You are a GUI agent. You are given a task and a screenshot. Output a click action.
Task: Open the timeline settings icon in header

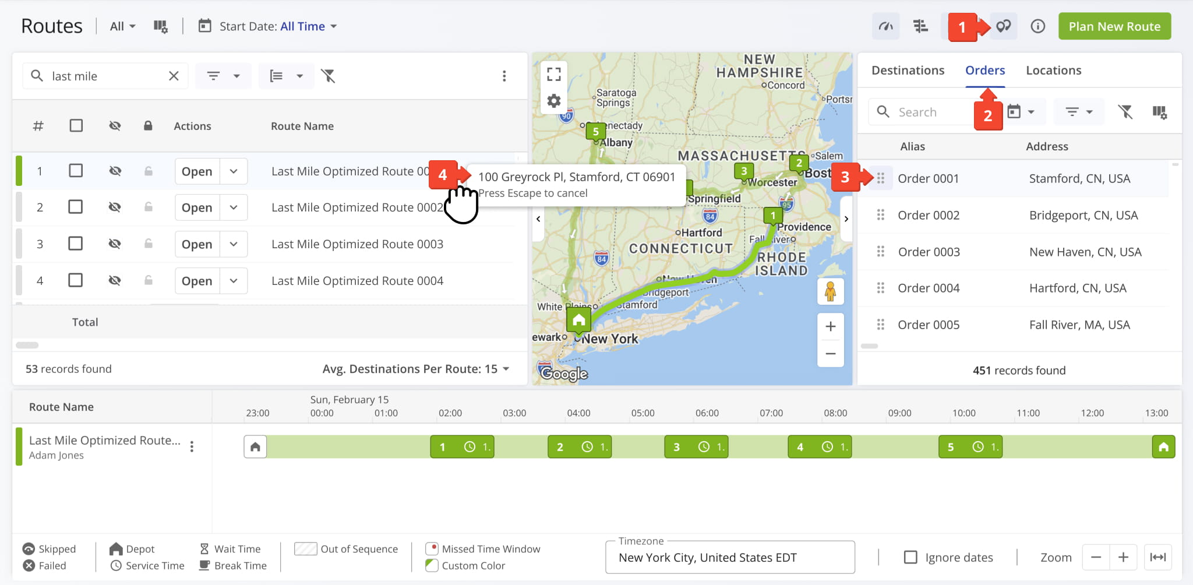(x=920, y=26)
